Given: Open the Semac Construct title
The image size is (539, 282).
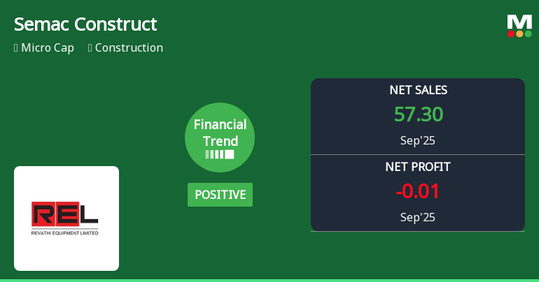Looking at the screenshot, I should pos(85,24).
